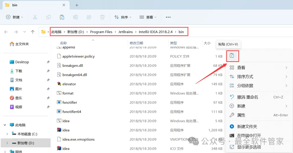Click the Paste clipboard icon in toolbar
293x153 pixels.
[62, 17]
